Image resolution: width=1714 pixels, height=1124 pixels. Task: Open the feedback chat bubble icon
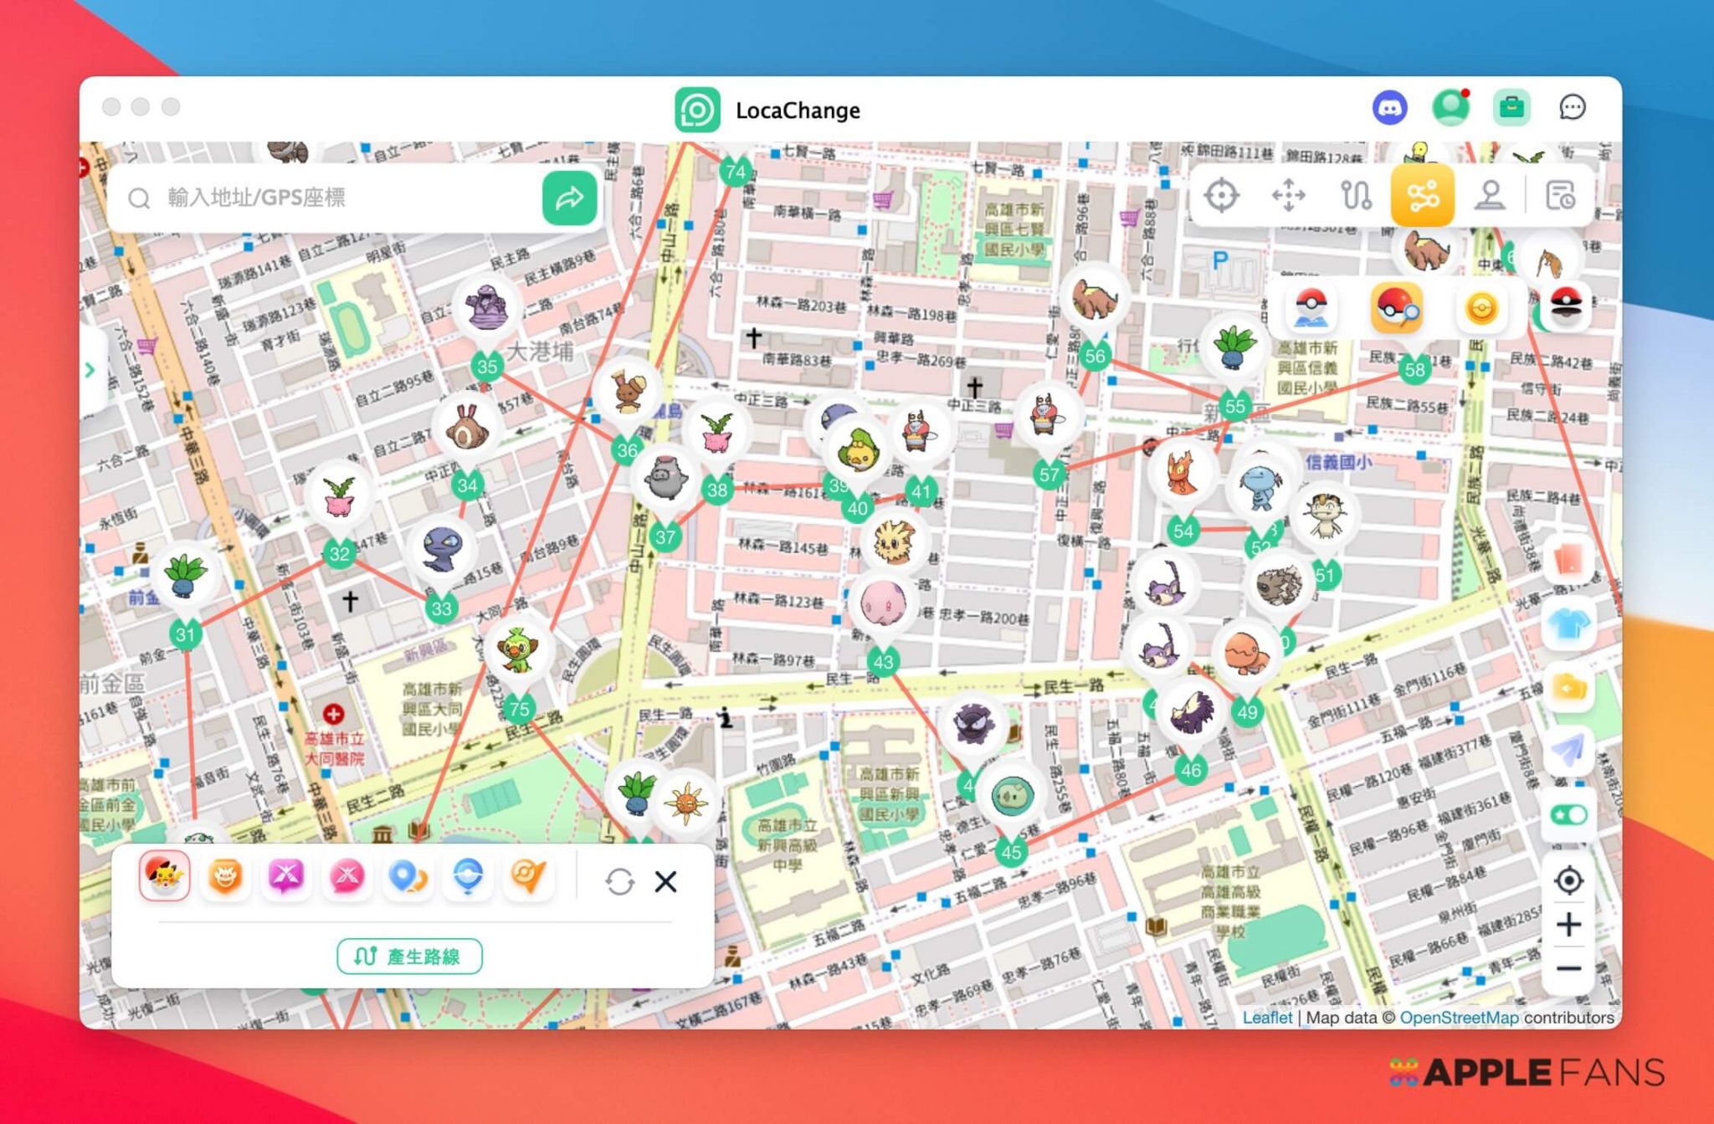point(1572,108)
